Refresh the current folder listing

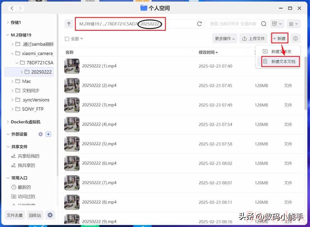click(199, 24)
